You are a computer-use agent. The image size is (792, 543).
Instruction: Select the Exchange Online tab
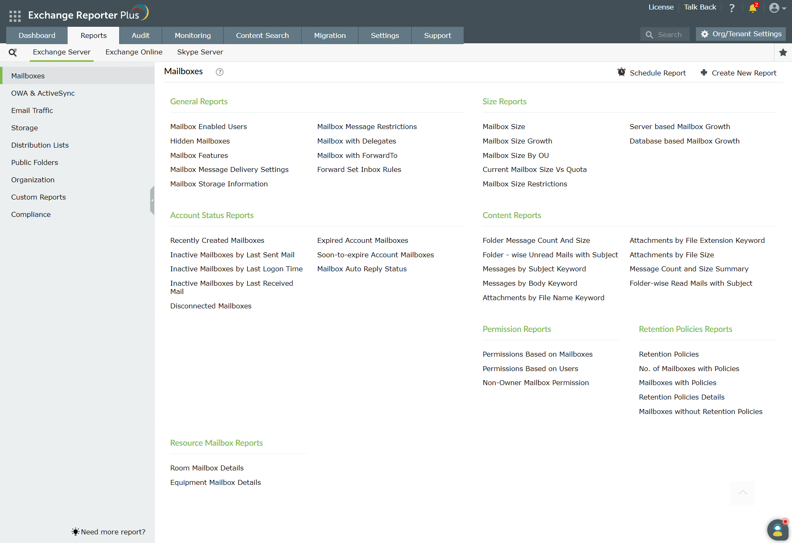tap(134, 52)
